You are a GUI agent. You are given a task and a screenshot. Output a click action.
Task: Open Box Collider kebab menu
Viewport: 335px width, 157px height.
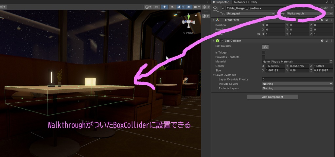pos(332,41)
